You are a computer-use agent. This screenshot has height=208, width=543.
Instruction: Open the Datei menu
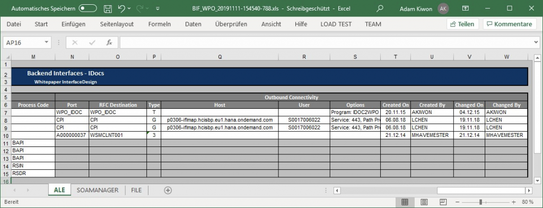(14, 24)
